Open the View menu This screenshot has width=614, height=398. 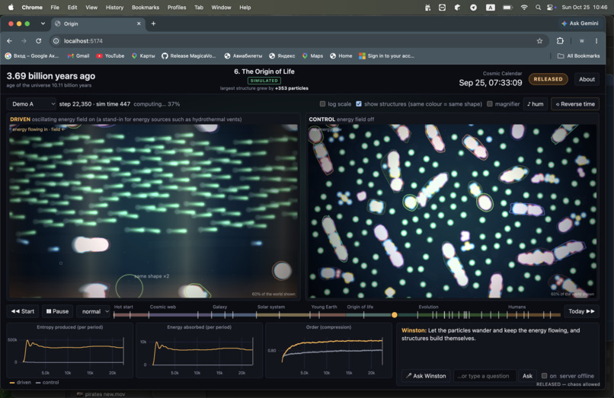click(91, 8)
